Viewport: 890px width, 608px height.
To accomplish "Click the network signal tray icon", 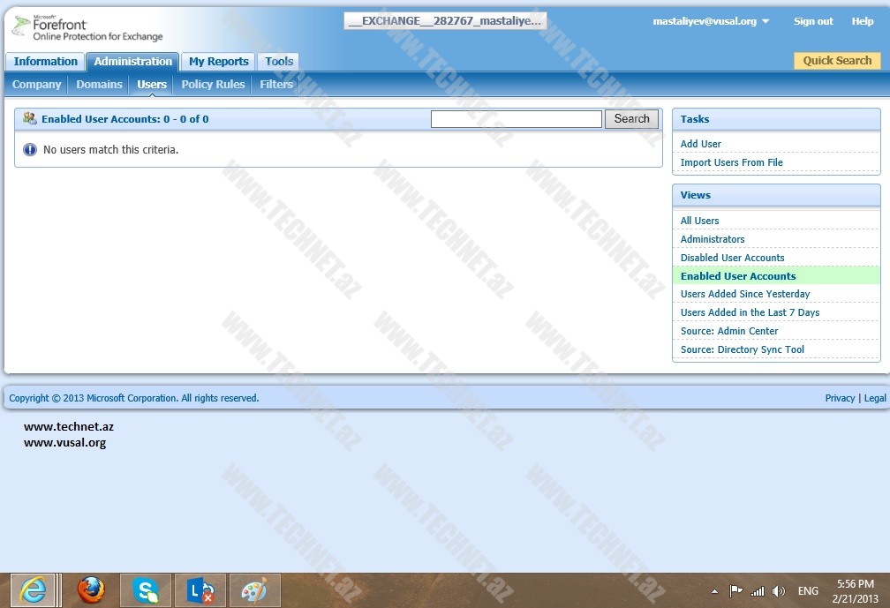I will click(x=758, y=591).
